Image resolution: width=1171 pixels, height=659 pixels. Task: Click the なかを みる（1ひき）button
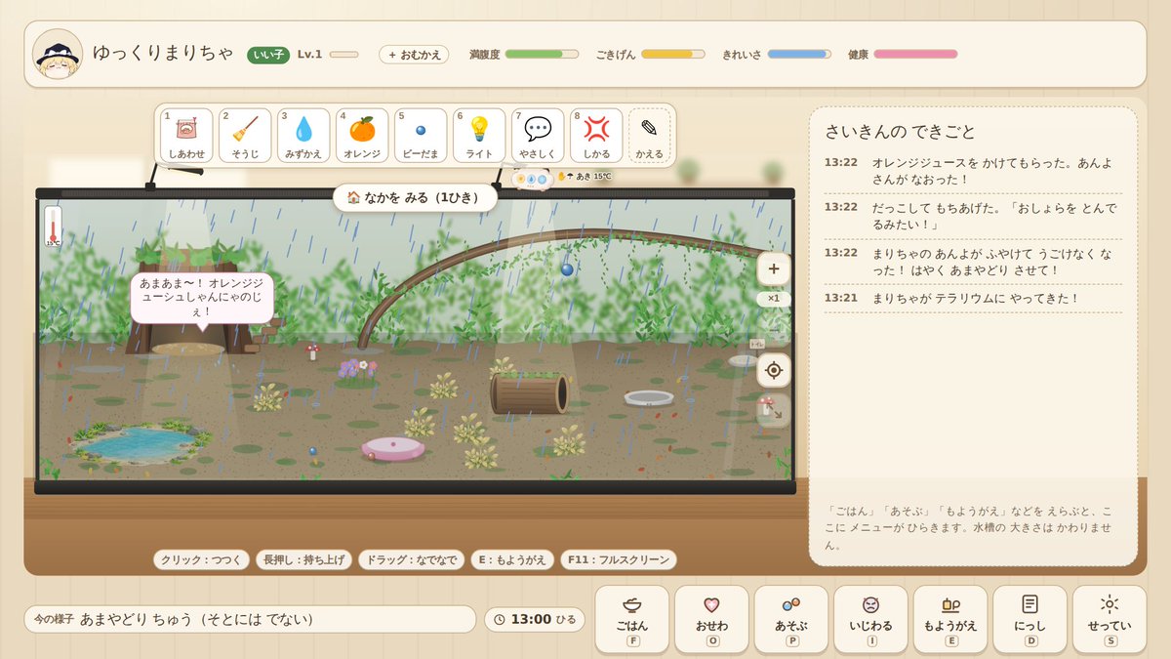point(415,197)
